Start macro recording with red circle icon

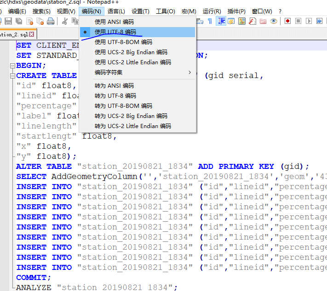pyautogui.click(x=287, y=21)
